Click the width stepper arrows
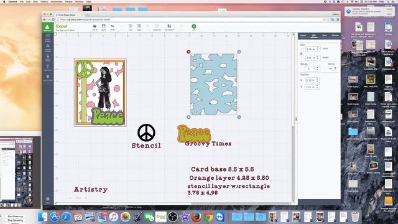This screenshot has width=398, height=224. pos(318,49)
